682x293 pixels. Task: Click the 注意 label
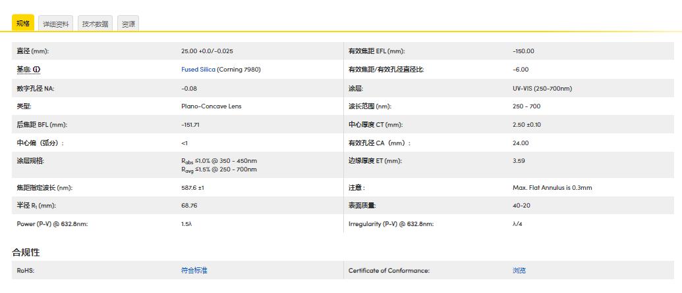(356, 188)
